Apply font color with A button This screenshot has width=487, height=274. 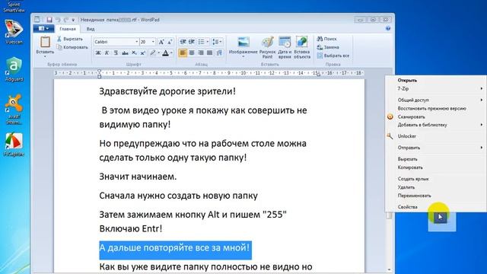coord(166,53)
